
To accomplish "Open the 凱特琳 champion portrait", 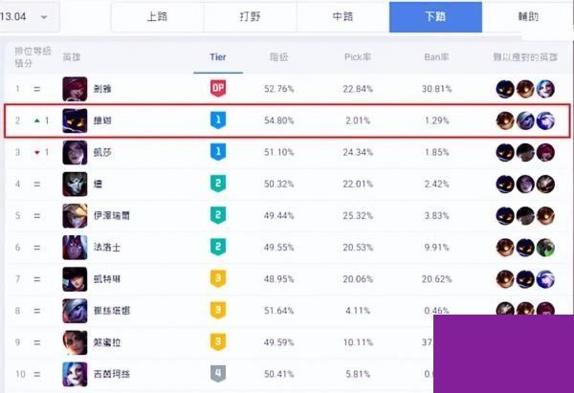I will click(x=75, y=278).
